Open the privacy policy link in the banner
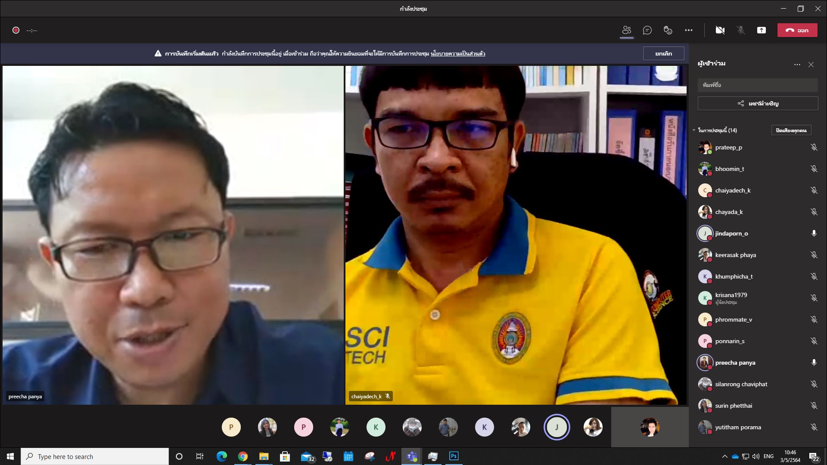Image resolution: width=827 pixels, height=465 pixels. point(458,54)
